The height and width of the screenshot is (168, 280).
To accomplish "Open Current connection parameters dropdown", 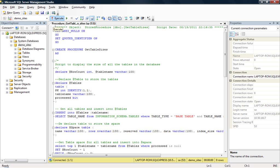I will (x=278, y=28).
